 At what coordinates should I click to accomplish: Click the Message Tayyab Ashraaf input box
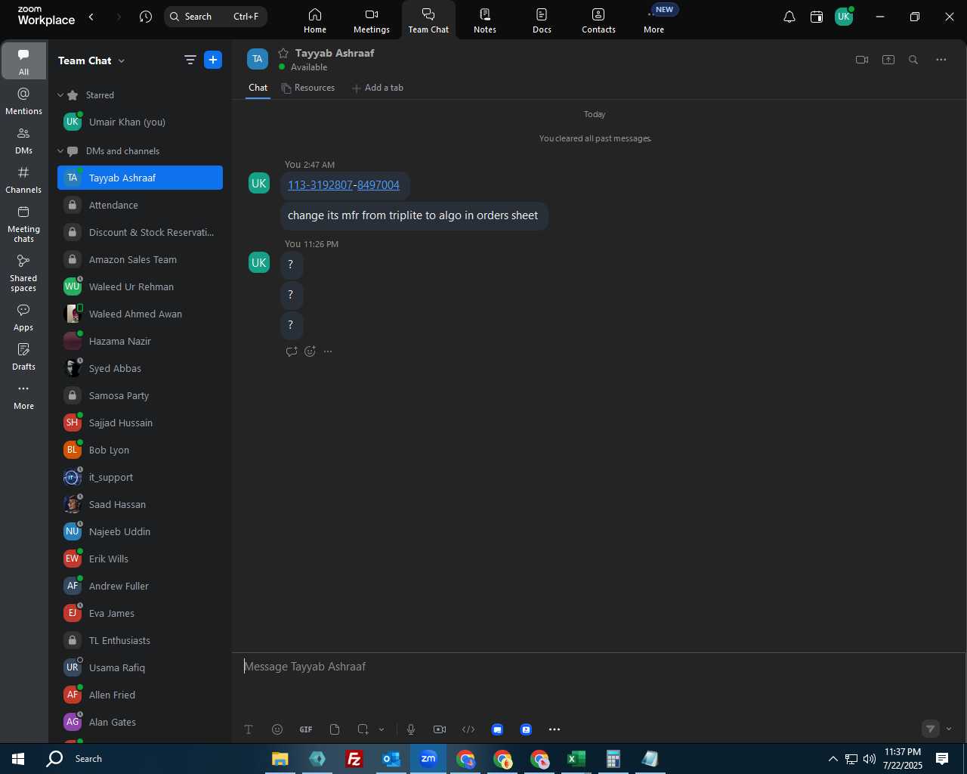point(598,667)
